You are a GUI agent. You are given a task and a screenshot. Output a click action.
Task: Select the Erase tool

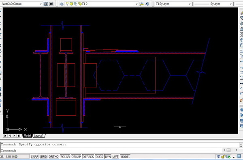[x=241, y=13]
